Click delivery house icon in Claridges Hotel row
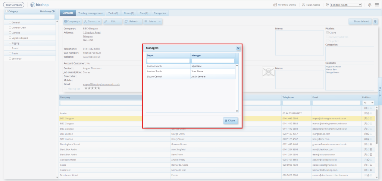382x181 pixels. click(368, 160)
